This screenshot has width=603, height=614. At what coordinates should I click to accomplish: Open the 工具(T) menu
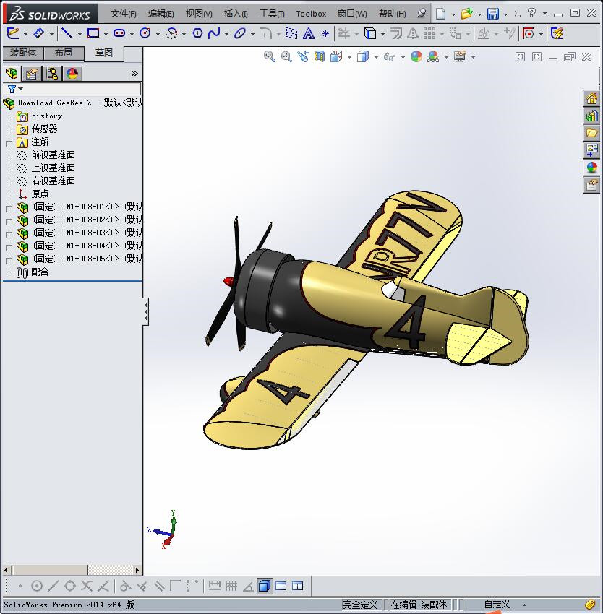pos(272,14)
